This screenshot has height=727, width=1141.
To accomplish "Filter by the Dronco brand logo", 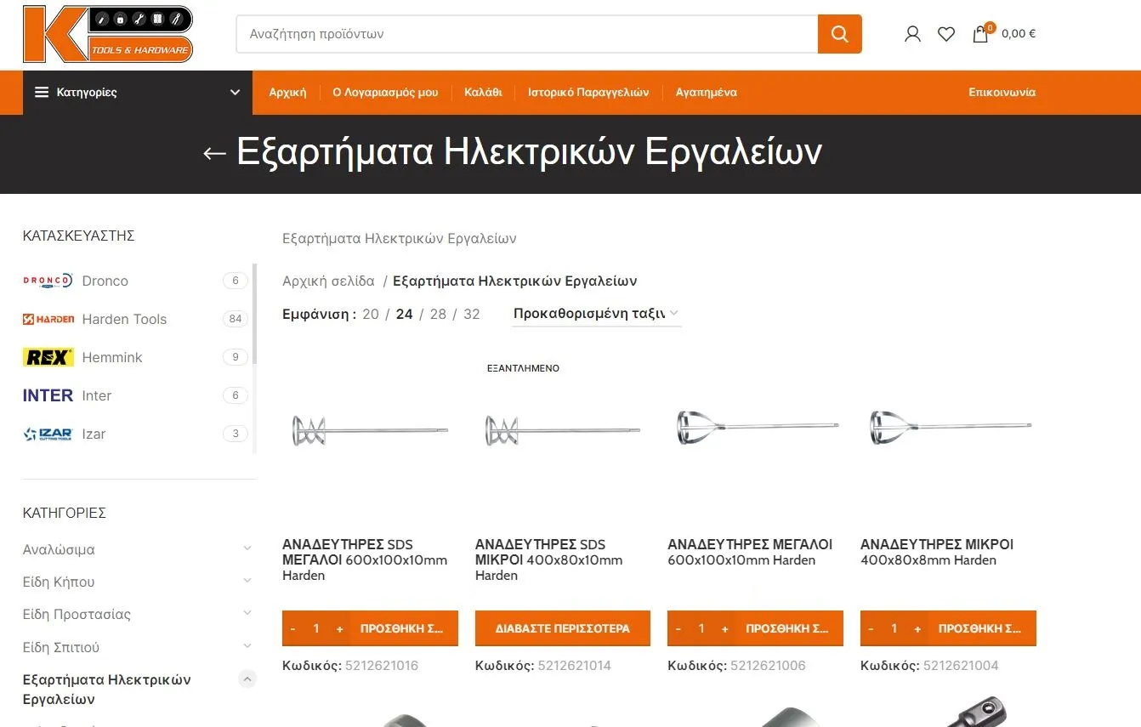I will tap(48, 281).
